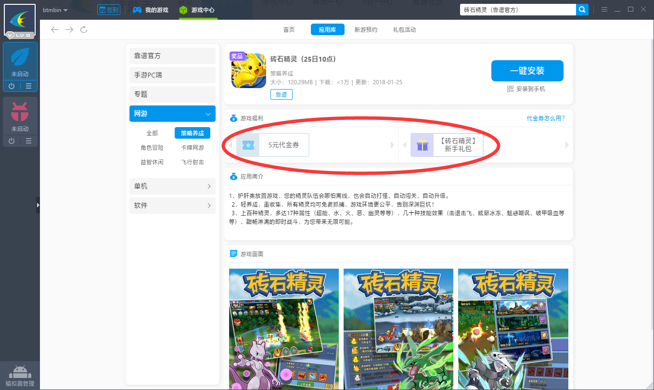Open 【砖石精灵】新手礼包 gift card

pos(447,145)
